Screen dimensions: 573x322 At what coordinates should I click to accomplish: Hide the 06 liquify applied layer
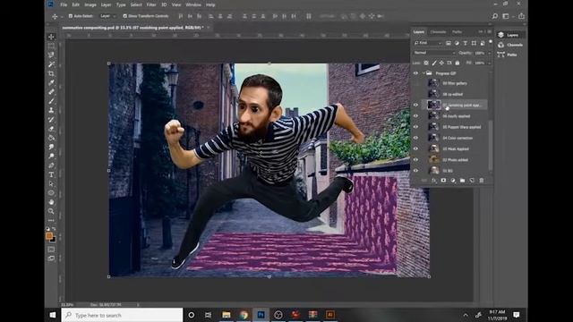pos(415,116)
